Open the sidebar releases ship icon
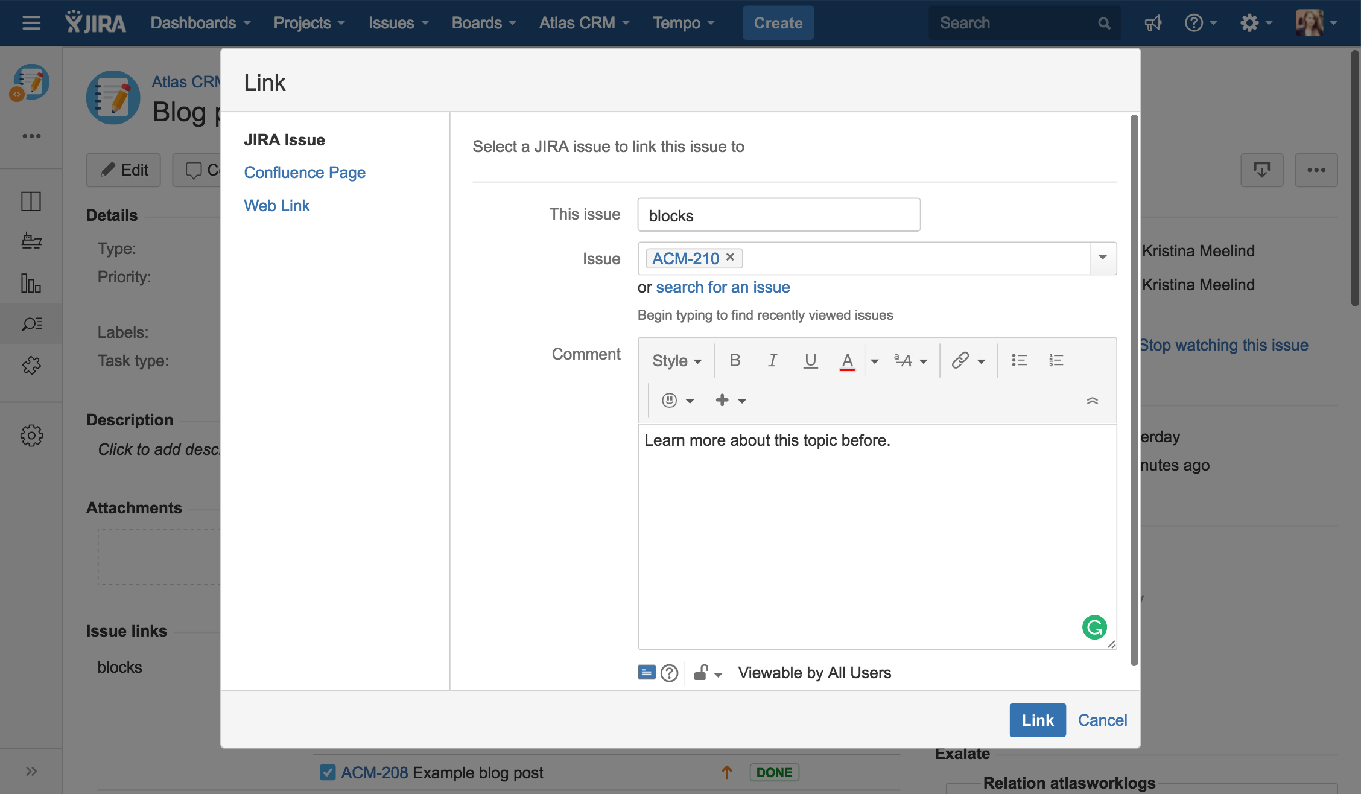This screenshot has width=1361, height=794. tap(31, 241)
